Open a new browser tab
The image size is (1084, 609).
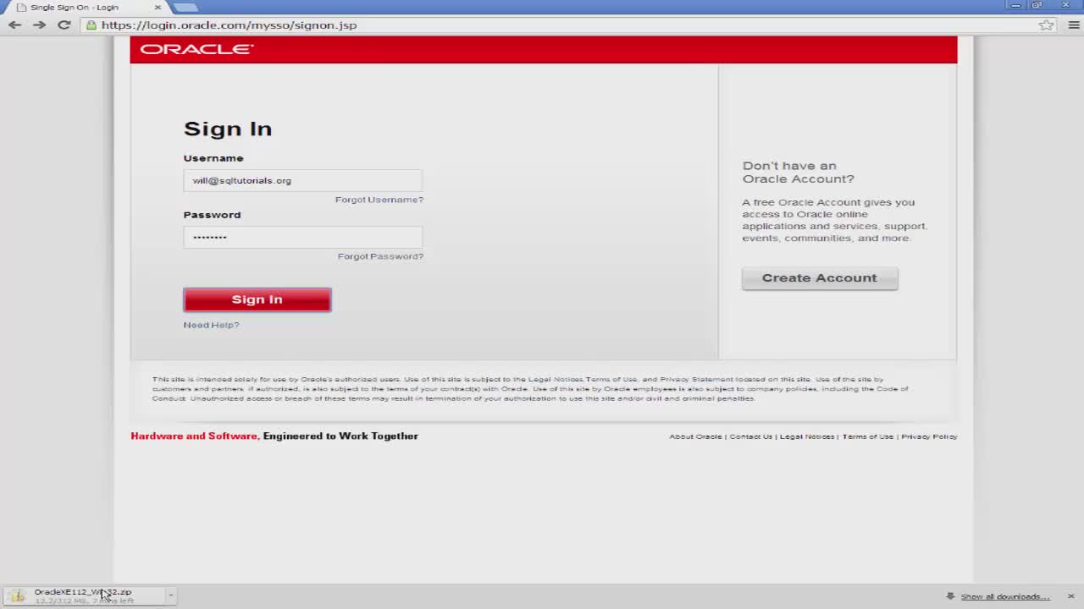click(x=185, y=7)
